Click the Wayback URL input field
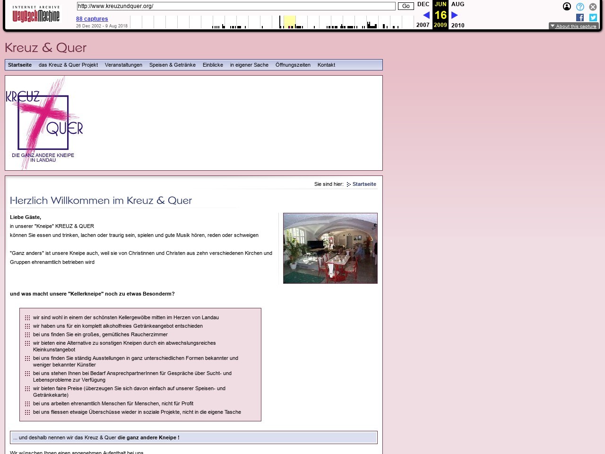605x454 pixels. click(x=236, y=6)
